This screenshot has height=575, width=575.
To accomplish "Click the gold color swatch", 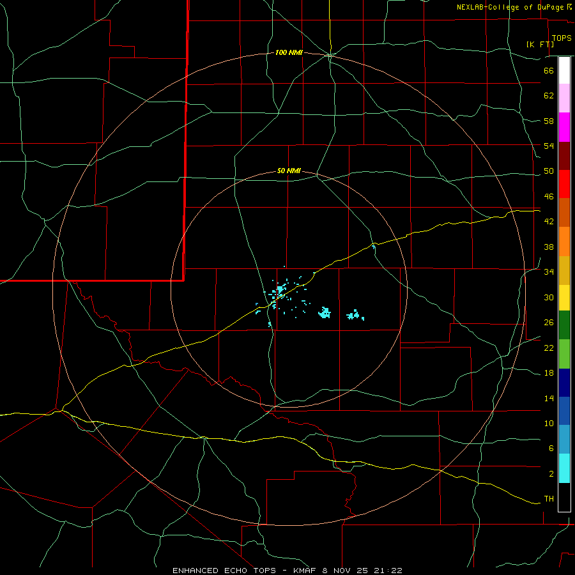I will (564, 271).
